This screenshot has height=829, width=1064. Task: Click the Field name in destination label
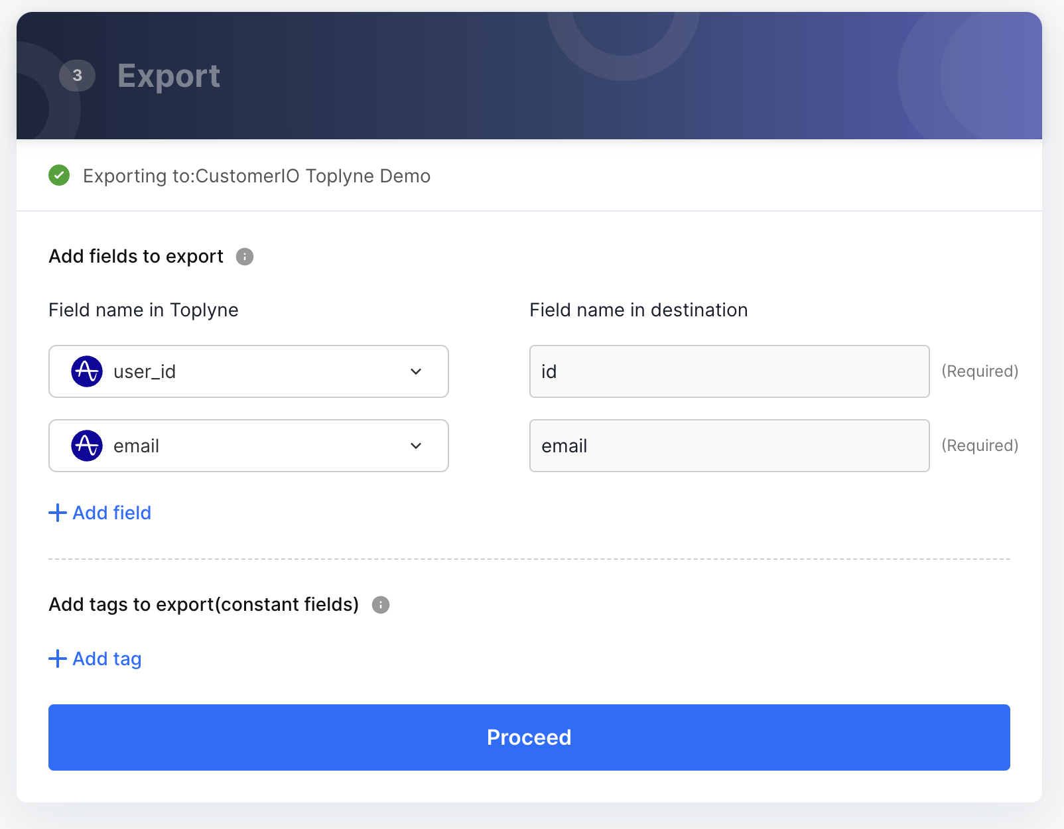639,310
